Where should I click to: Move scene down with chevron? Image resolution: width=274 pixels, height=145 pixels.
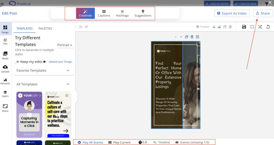coord(181,37)
